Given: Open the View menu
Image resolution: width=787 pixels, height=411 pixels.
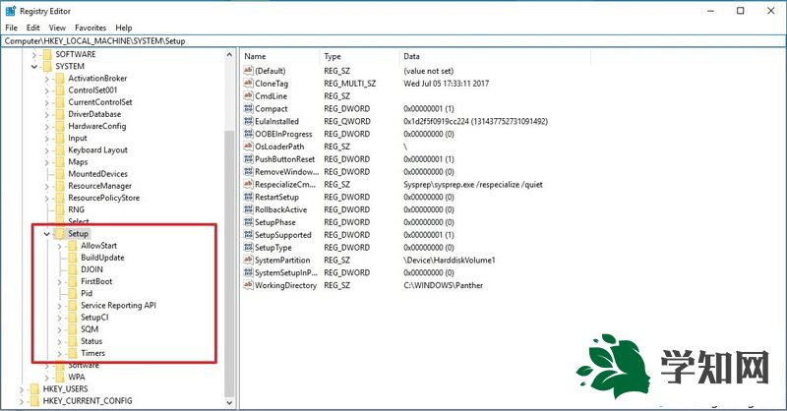Looking at the screenshot, I should [x=57, y=28].
